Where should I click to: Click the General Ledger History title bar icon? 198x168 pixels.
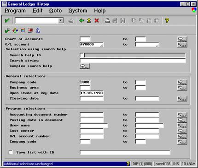tap(5, 4)
